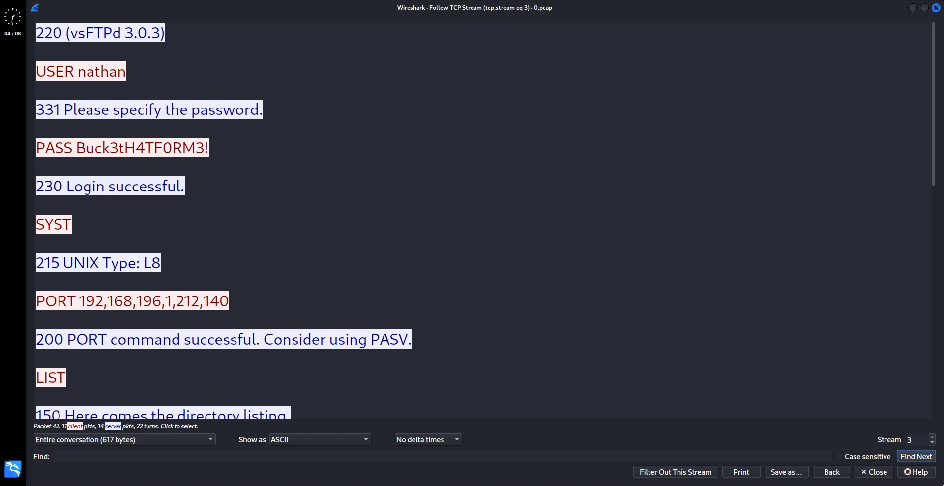
Task: Click the red close icon in the title bar
Action: pos(937,8)
